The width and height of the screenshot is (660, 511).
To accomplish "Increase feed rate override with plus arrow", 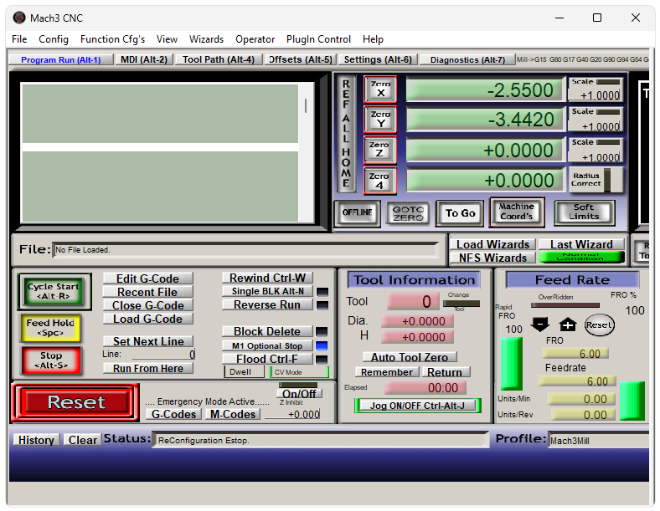I will click(568, 324).
